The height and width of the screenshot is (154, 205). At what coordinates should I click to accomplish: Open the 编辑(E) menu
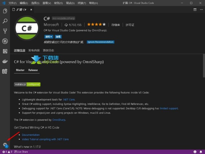[x=24, y=3]
